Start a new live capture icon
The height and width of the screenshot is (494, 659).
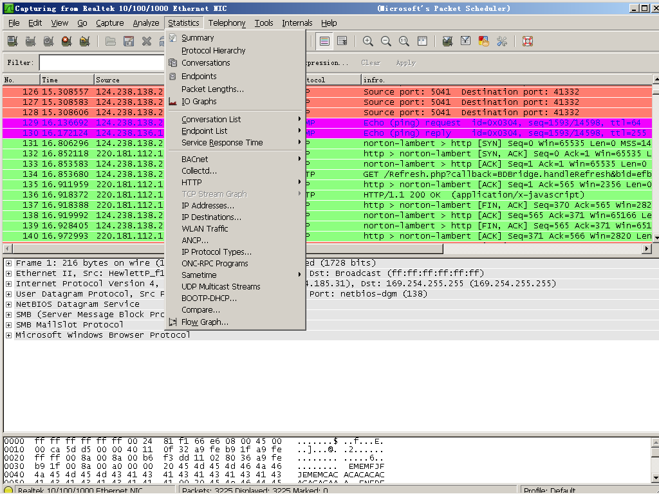(48, 41)
